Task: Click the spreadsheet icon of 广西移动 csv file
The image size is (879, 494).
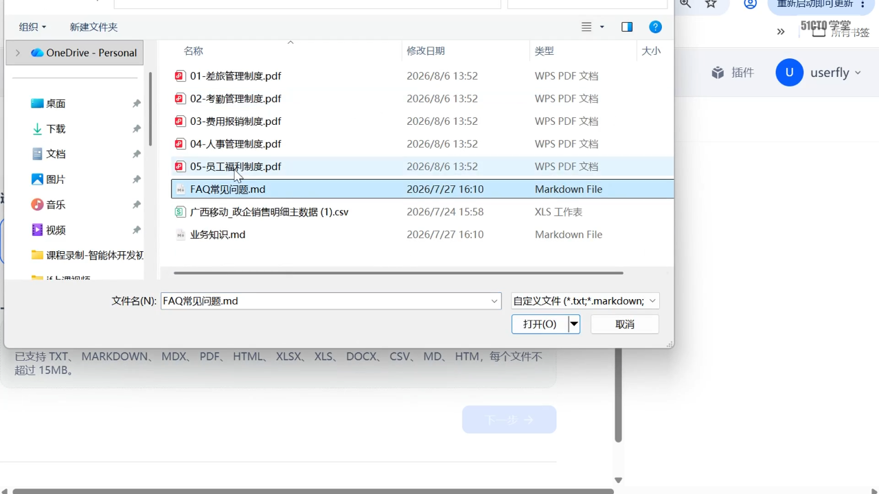Action: click(180, 212)
